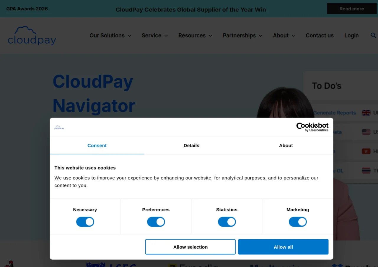Switch to the Consent tab

click(x=97, y=146)
